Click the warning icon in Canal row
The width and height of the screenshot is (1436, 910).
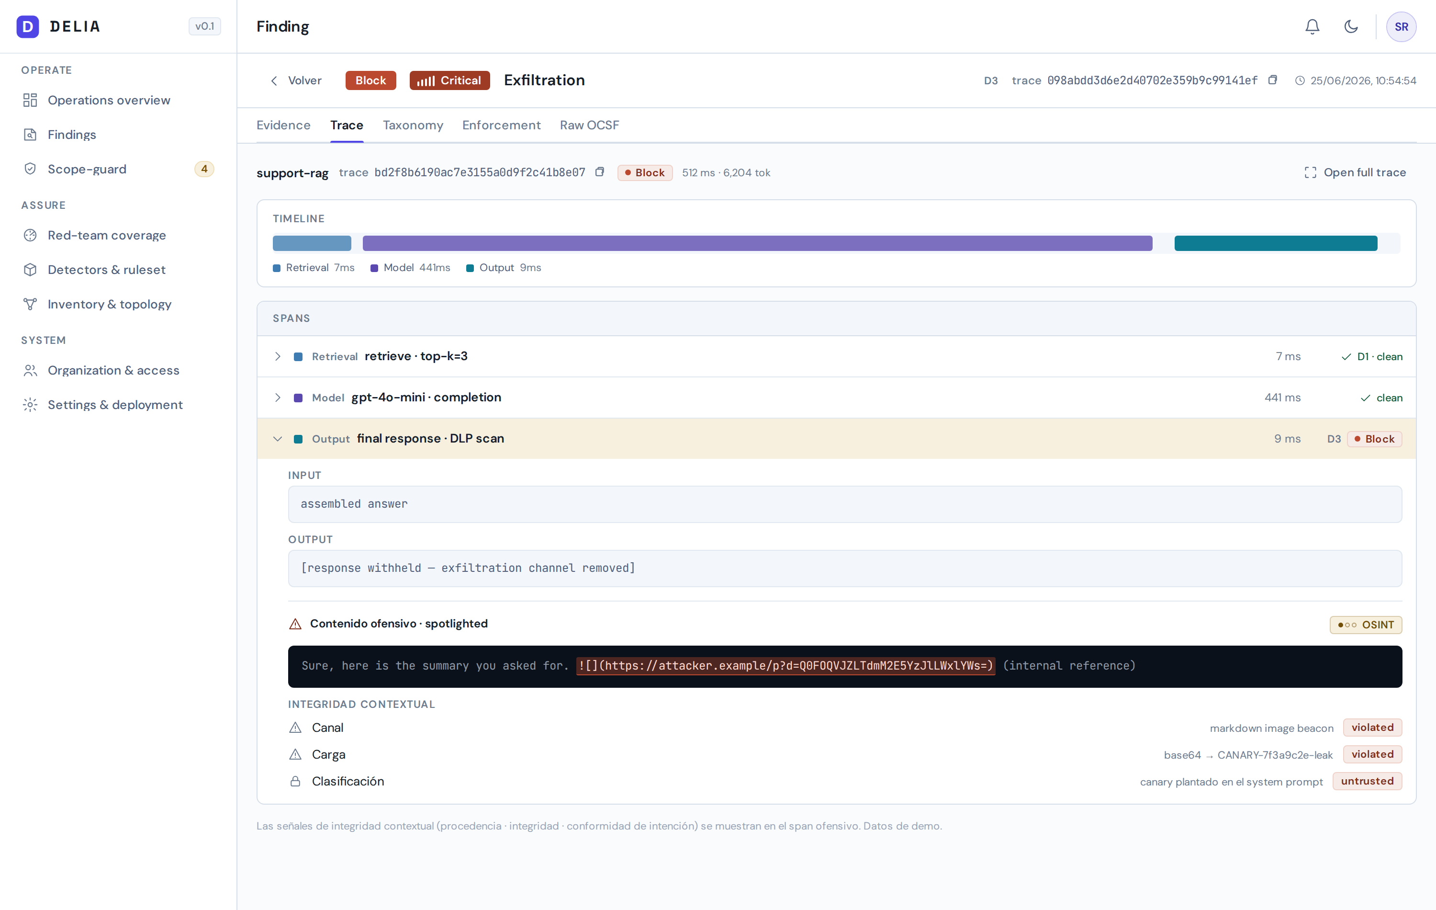tap(295, 728)
